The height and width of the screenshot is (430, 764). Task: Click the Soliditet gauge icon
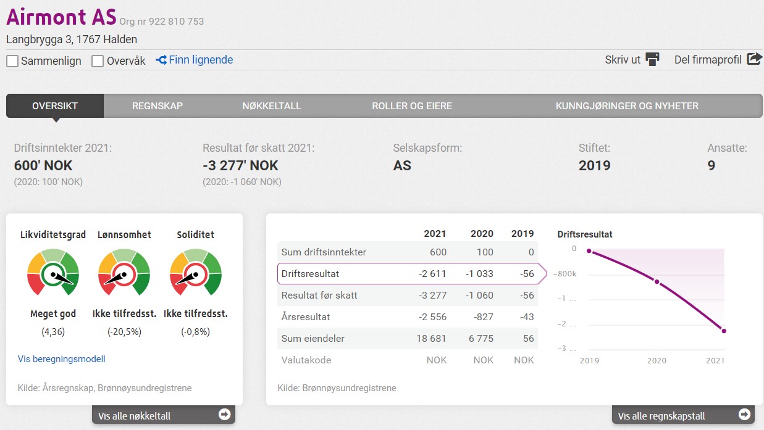pos(196,273)
